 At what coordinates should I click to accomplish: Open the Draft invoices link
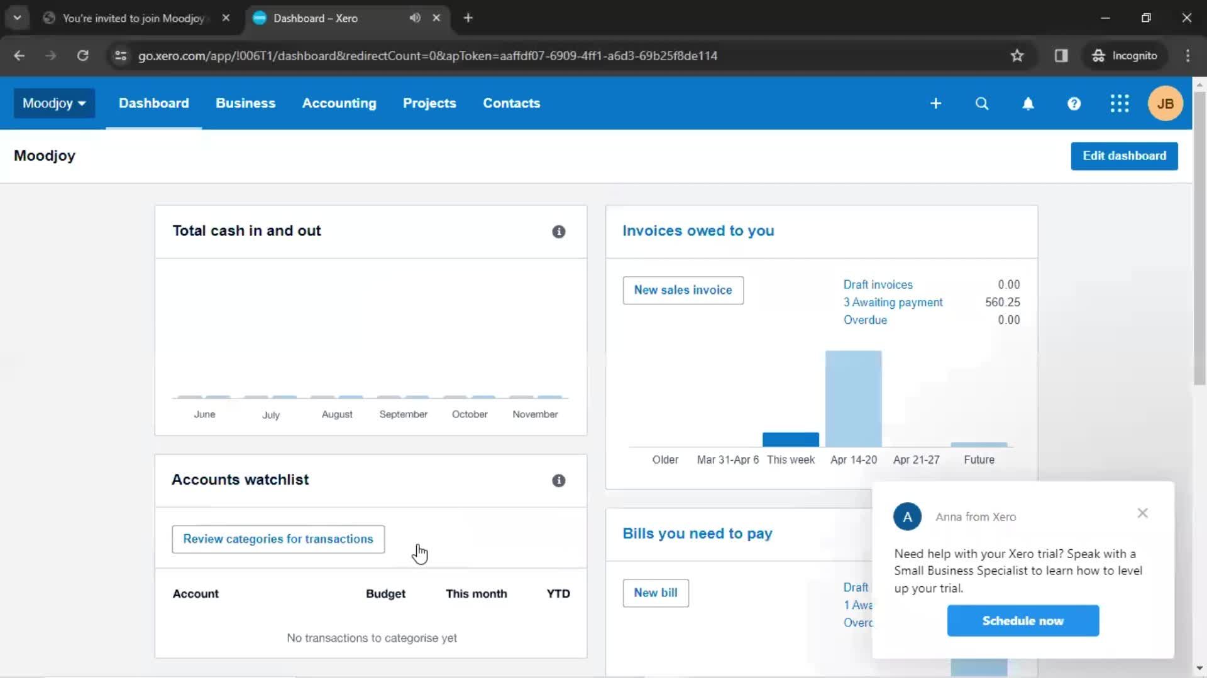878,284
